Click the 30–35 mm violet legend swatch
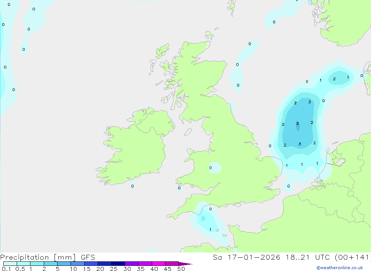 [132, 264]
